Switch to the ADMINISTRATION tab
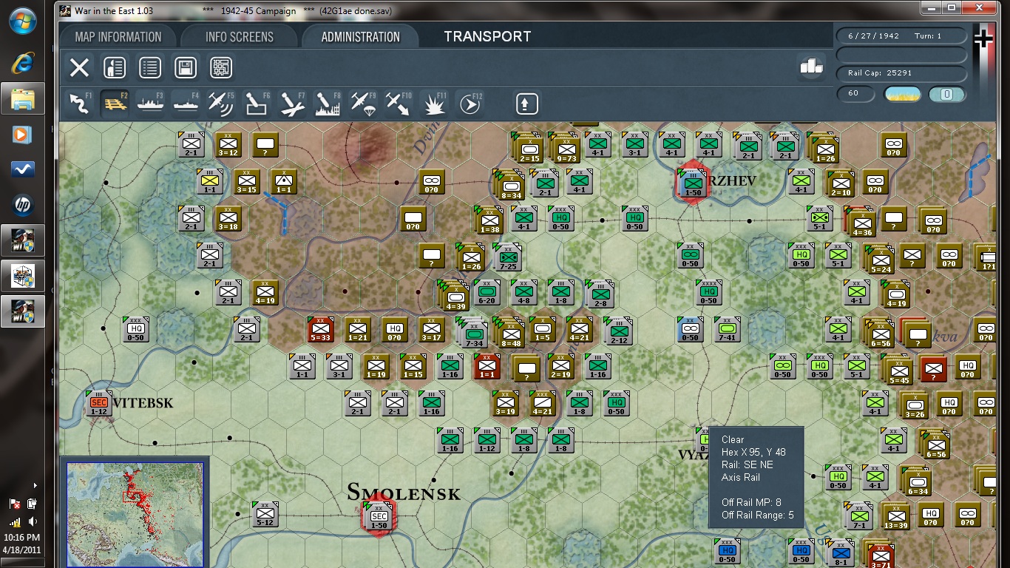 (361, 37)
